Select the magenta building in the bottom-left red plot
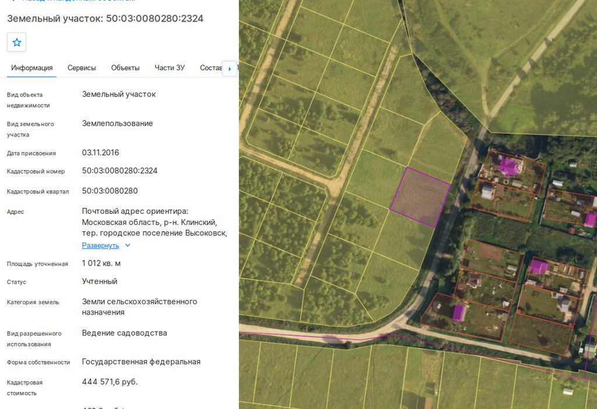Viewport: 597px width, 409px height. (x=458, y=313)
